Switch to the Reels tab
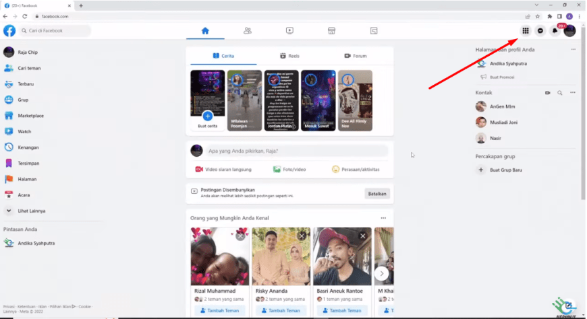Viewport: 587px width, 319px height. [289, 56]
